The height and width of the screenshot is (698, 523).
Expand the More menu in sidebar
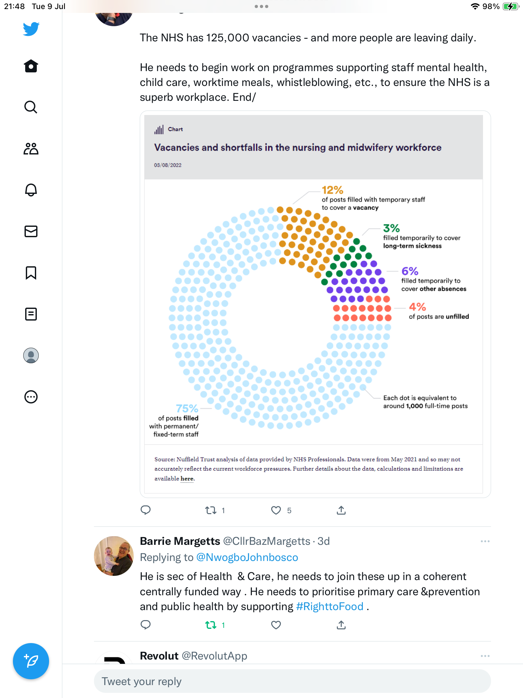31,397
